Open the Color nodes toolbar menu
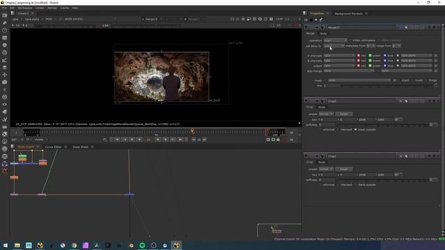Image resolution: width=445 pixels, height=250 pixels. pos(5,45)
